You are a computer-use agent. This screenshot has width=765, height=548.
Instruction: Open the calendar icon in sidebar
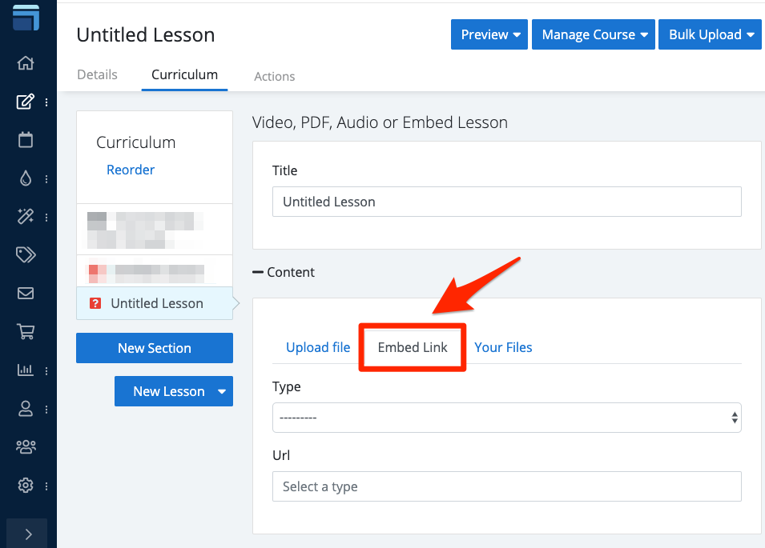(26, 140)
